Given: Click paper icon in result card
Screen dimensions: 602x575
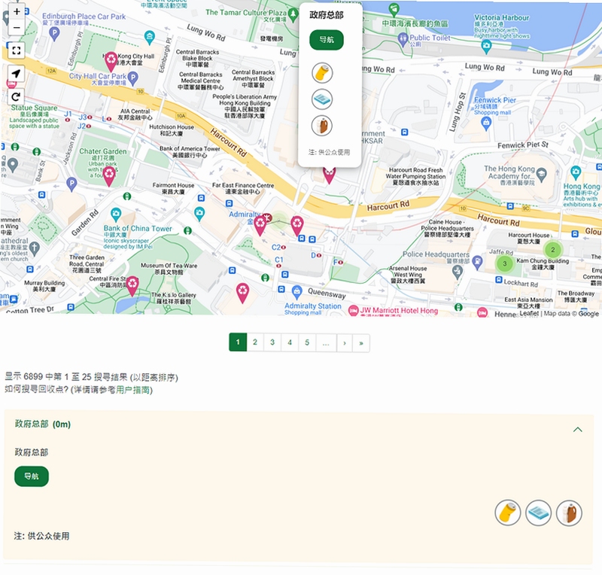Looking at the screenshot, I should point(538,513).
